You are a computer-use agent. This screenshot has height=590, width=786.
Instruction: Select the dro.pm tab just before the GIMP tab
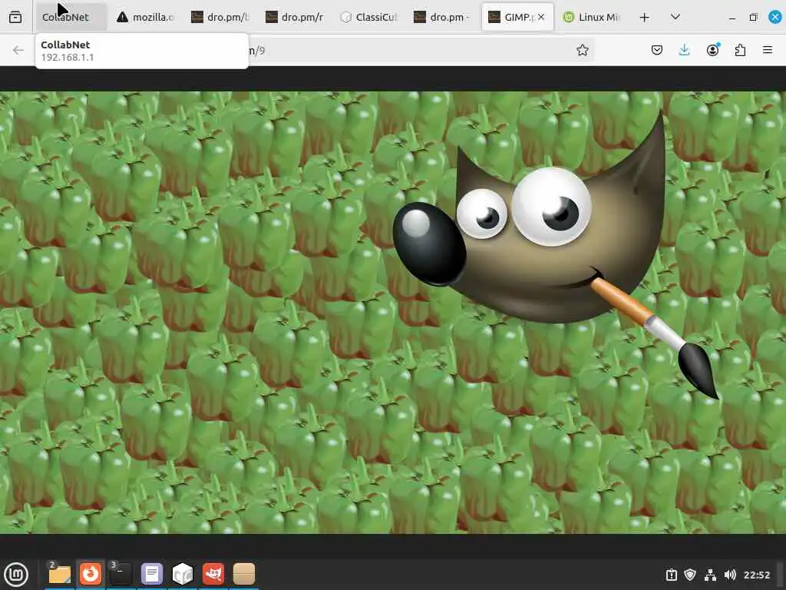click(442, 17)
